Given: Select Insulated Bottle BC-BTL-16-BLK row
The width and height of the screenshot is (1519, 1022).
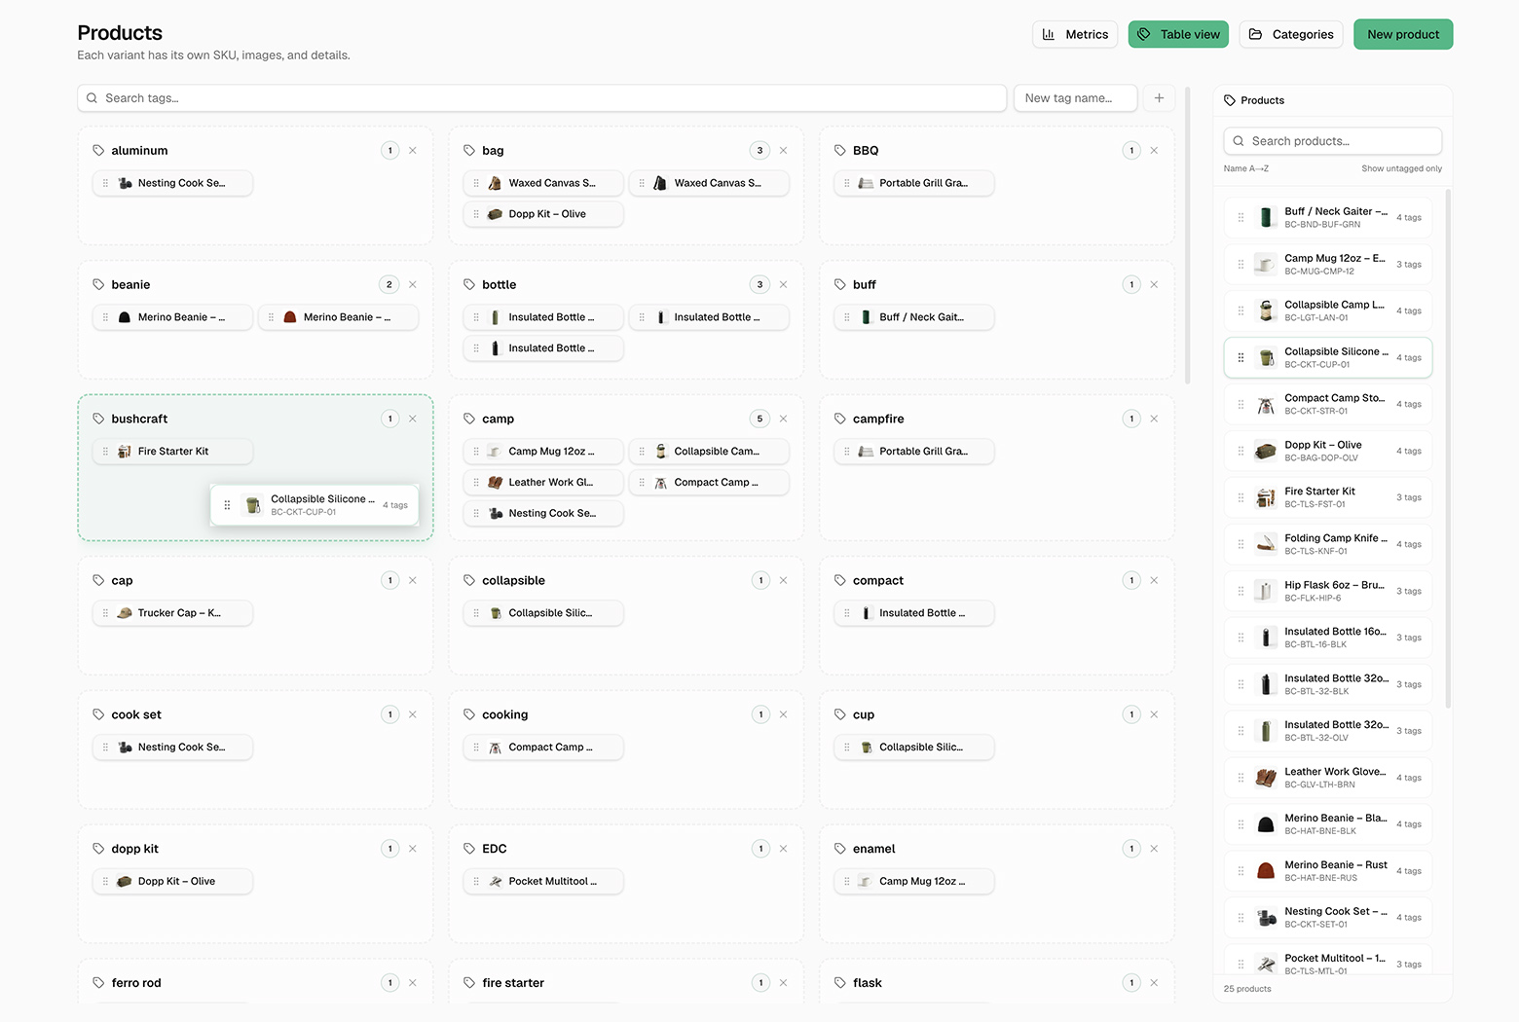Looking at the screenshot, I should click(x=1328, y=638).
